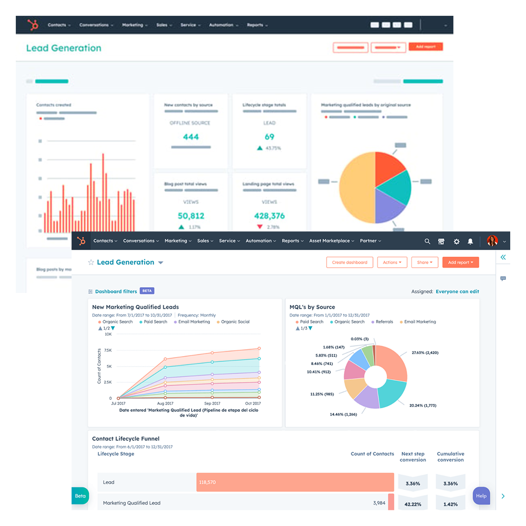Favorite the dashboard using the star icon

pos(91,262)
